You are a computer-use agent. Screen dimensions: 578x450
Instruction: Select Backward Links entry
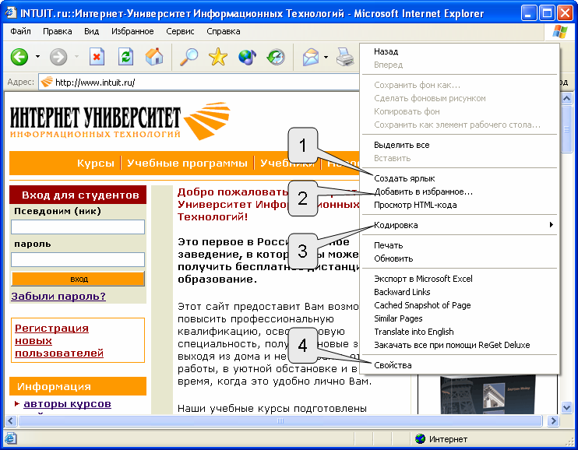tap(460, 292)
